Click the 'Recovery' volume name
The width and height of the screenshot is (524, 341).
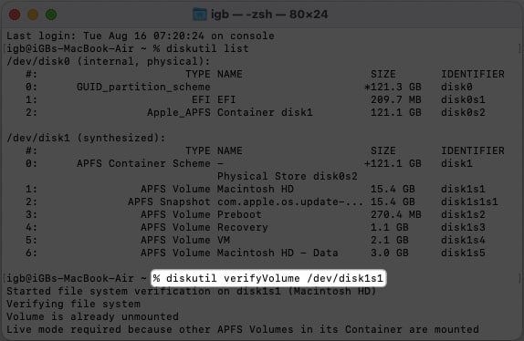(243, 227)
